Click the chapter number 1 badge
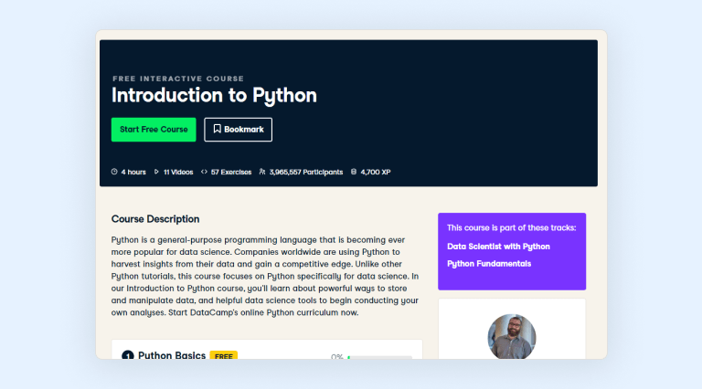 (x=127, y=356)
